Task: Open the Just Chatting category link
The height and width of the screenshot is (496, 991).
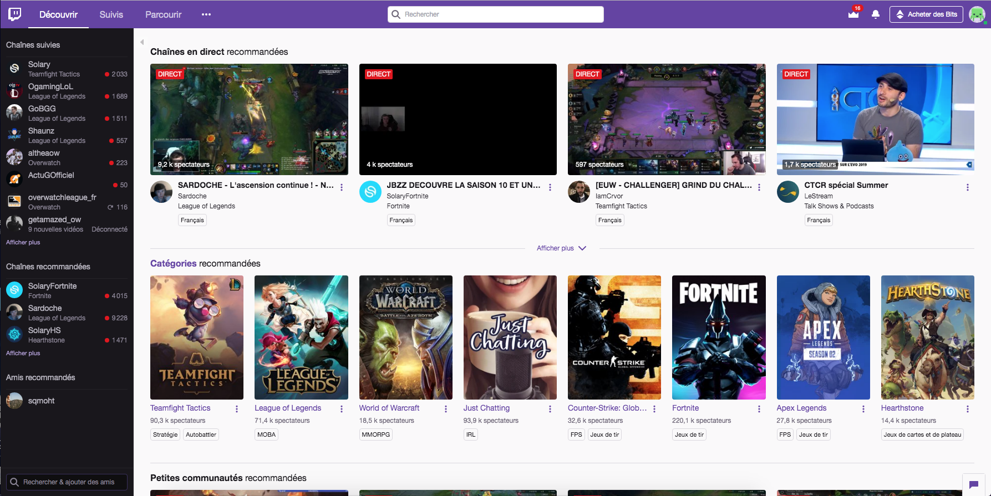Action: (x=486, y=408)
